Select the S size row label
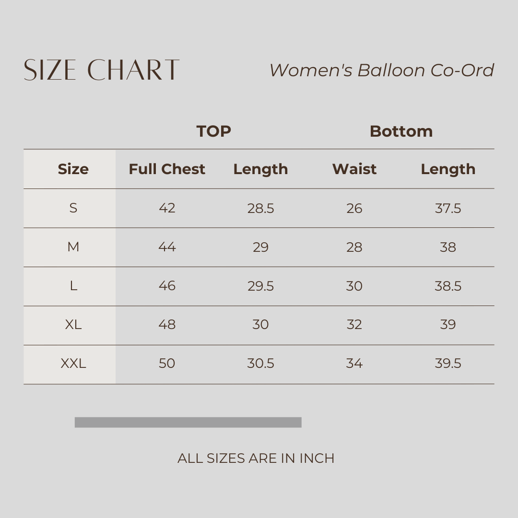518x518 pixels. point(73,208)
